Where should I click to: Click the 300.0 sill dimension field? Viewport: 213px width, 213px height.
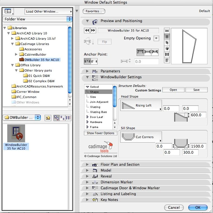click(x=190, y=152)
